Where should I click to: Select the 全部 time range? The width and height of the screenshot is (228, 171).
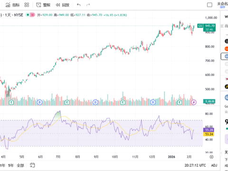(20, 165)
